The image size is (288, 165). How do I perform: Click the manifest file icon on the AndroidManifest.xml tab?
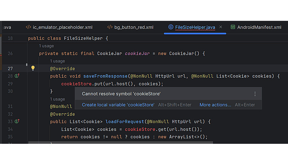coord(233,27)
